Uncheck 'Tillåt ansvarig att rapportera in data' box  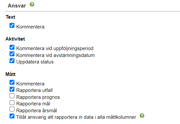click(x=12, y=116)
